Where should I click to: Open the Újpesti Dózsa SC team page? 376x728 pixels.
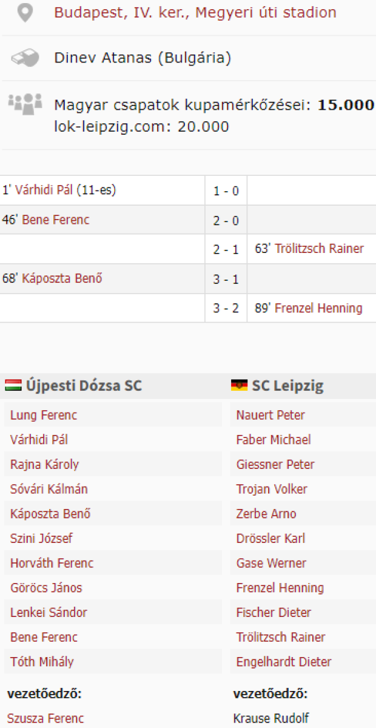(x=84, y=386)
